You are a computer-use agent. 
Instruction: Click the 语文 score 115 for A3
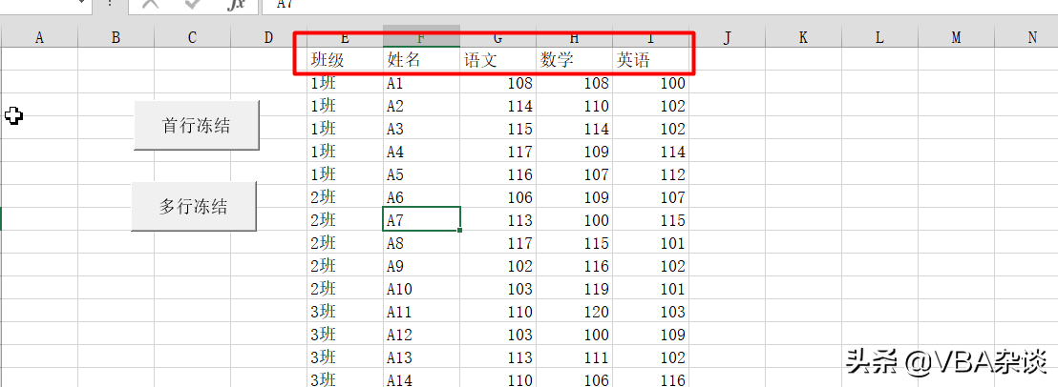click(x=497, y=129)
